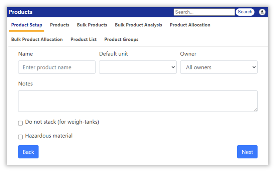The width and height of the screenshot is (275, 172).
Task: Focus the header Search field
Action: tap(204, 12)
